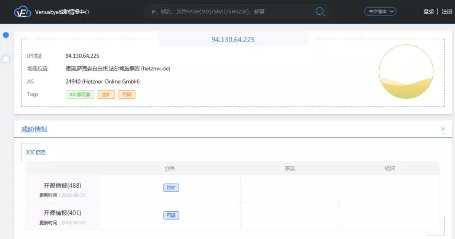Click the IDC服务器 tag
This screenshot has width=455, height=239.
point(80,95)
